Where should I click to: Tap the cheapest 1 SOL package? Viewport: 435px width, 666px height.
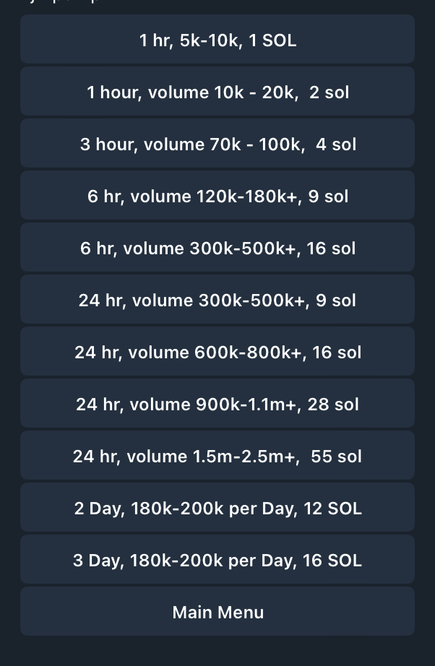click(x=217, y=40)
